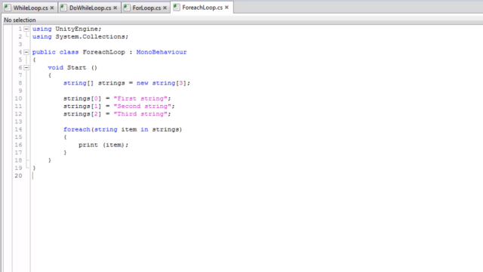This screenshot has width=483, height=272.
Task: Click the ForLoop.cs file icon
Action: 127,8
